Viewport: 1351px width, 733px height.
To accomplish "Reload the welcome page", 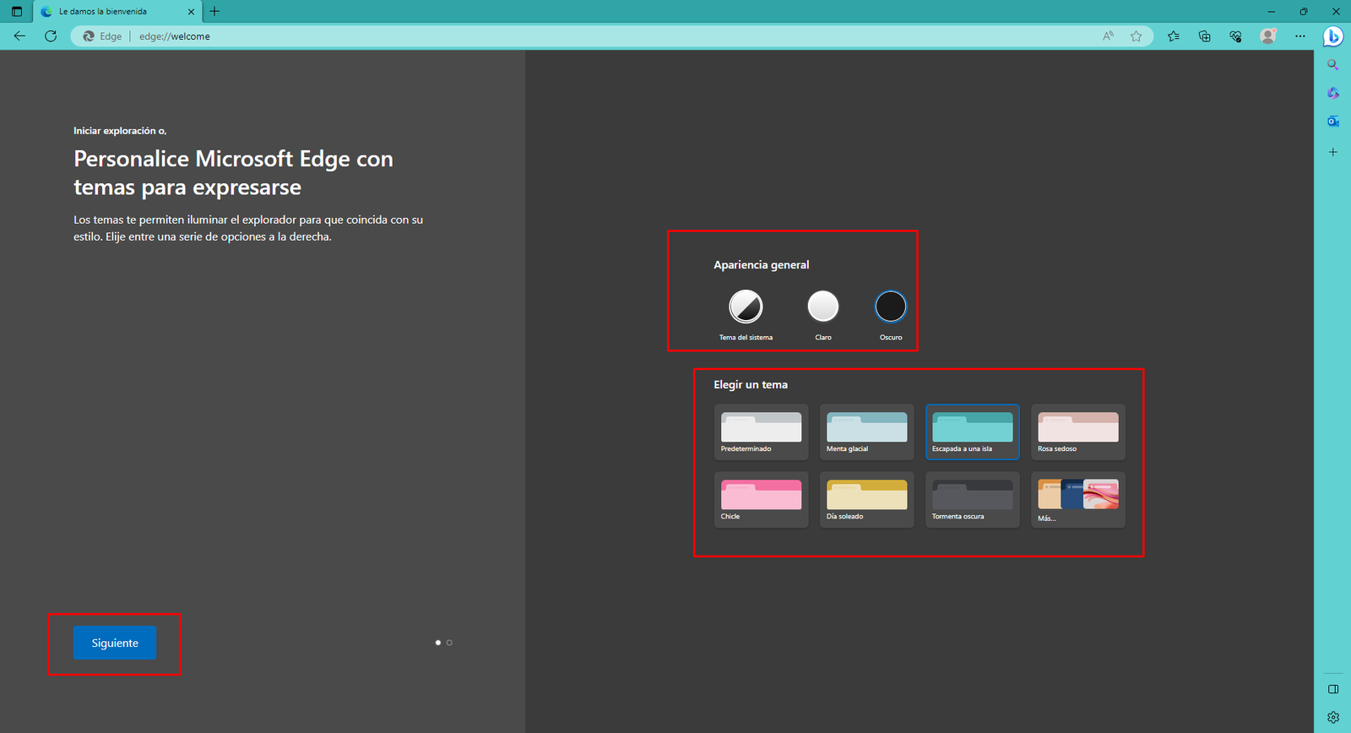I will coord(51,36).
